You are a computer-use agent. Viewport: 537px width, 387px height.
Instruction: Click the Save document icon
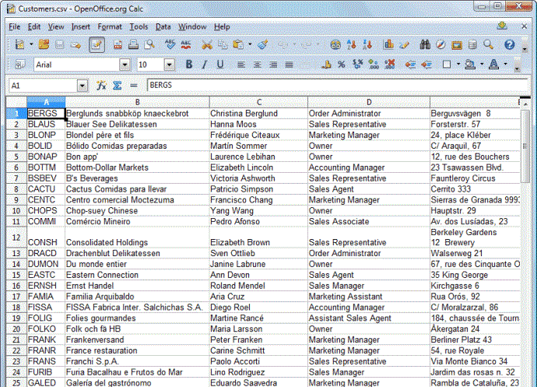[59, 44]
